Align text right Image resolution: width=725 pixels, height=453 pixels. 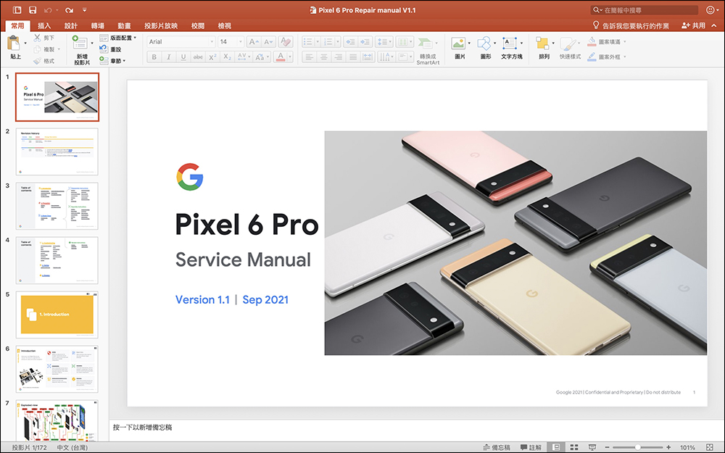point(339,57)
